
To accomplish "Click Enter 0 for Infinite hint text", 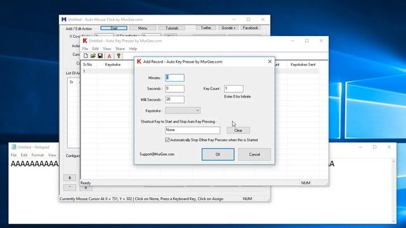I will (x=237, y=96).
